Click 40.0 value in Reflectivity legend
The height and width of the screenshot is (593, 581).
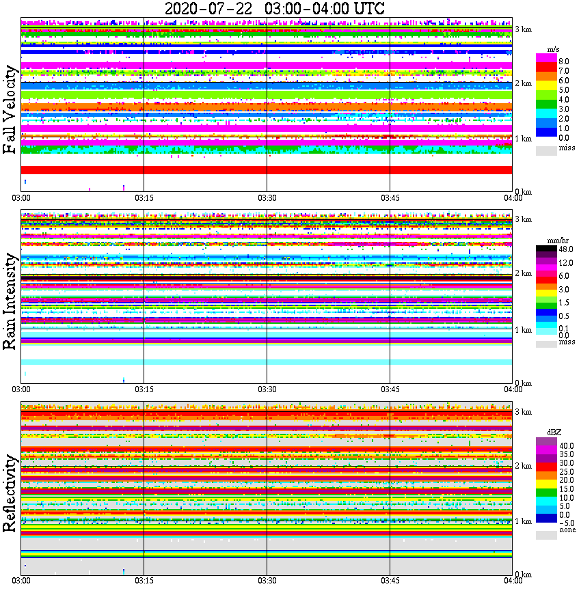[567, 446]
